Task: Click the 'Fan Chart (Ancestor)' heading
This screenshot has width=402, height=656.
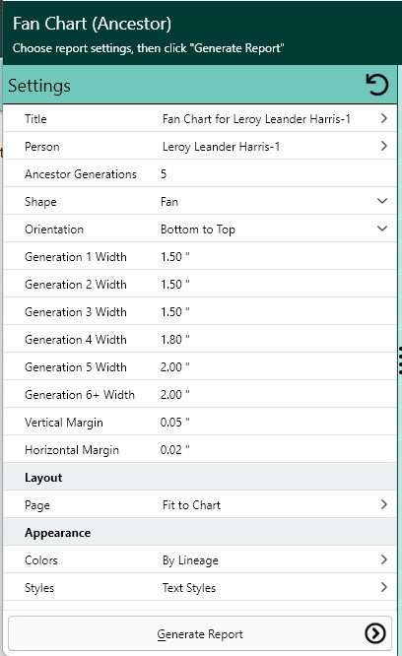Action: tap(92, 24)
